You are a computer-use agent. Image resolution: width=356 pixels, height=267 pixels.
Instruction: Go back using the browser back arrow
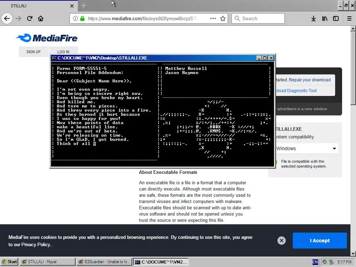click(7, 18)
